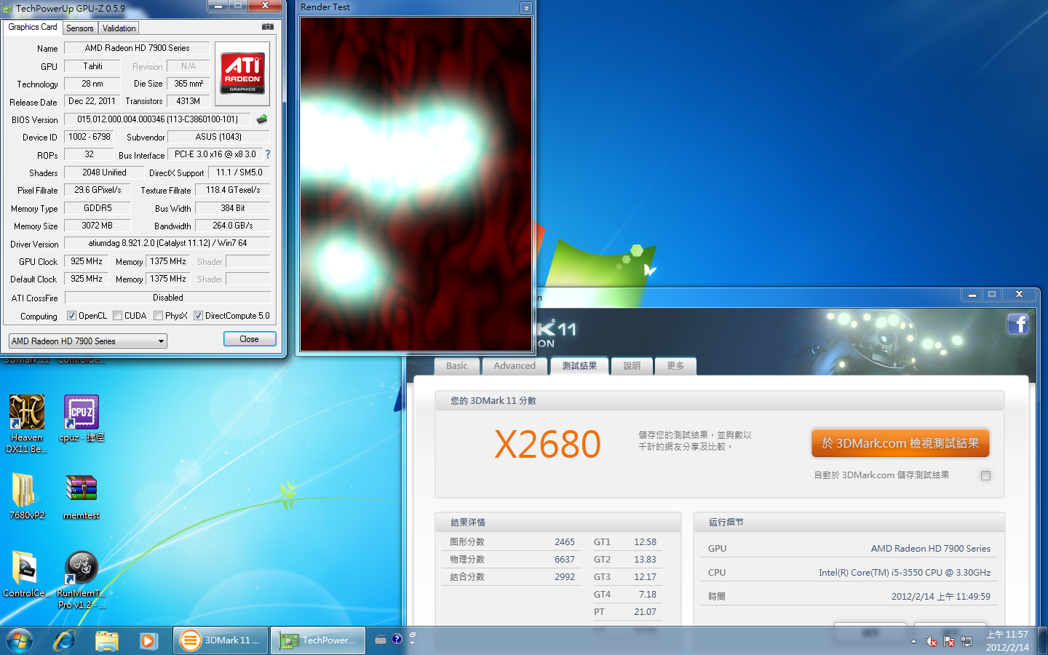Screen dimensions: 1048x655
Task: Toggle the CUDA checkbox
Action: pyautogui.click(x=117, y=316)
